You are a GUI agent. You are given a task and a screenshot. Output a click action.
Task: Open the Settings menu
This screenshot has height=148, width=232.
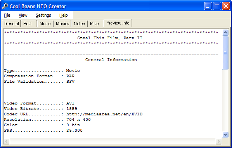tap(43, 15)
